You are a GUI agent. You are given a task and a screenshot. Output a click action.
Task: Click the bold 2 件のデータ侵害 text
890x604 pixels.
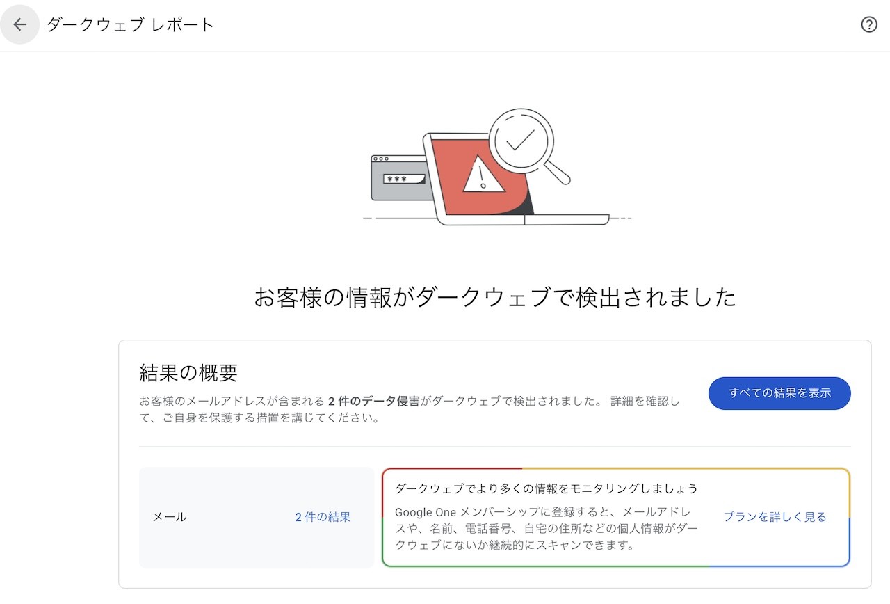click(x=373, y=402)
